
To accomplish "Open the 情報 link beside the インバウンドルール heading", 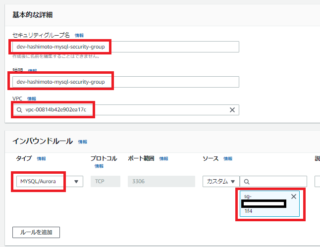I will click(x=83, y=142).
